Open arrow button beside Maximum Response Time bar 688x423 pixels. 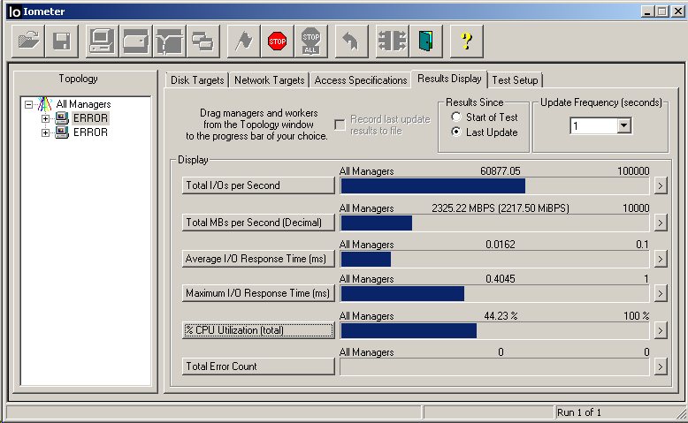coord(661,294)
